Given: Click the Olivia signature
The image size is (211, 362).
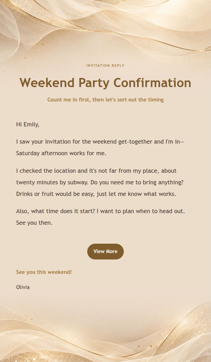Looking at the screenshot, I should (x=23, y=287).
